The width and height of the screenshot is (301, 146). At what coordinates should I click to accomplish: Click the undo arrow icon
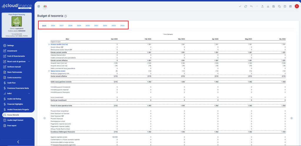[251, 6]
